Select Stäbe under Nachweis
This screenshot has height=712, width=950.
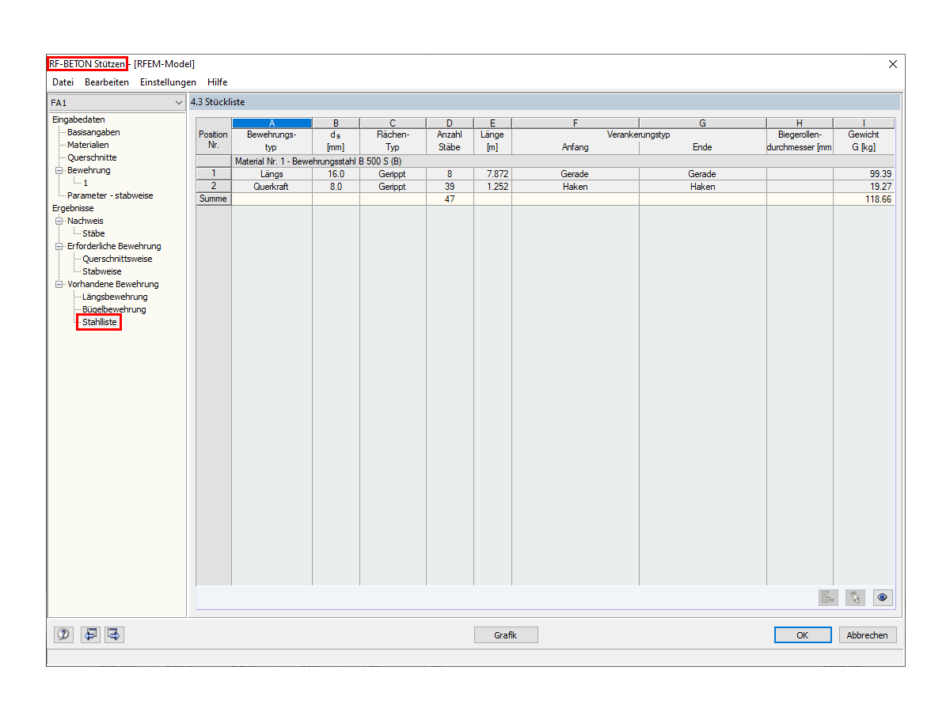tap(93, 233)
